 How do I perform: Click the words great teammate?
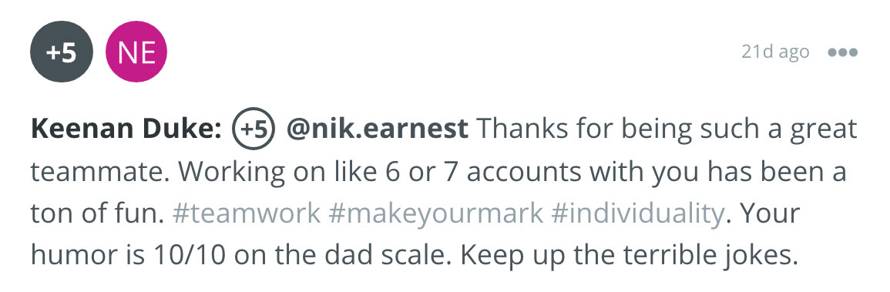pos(444,150)
